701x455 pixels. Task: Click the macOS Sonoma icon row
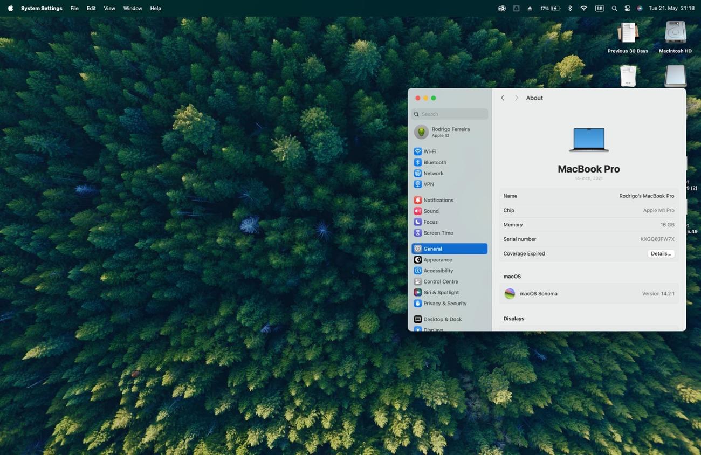coord(589,294)
